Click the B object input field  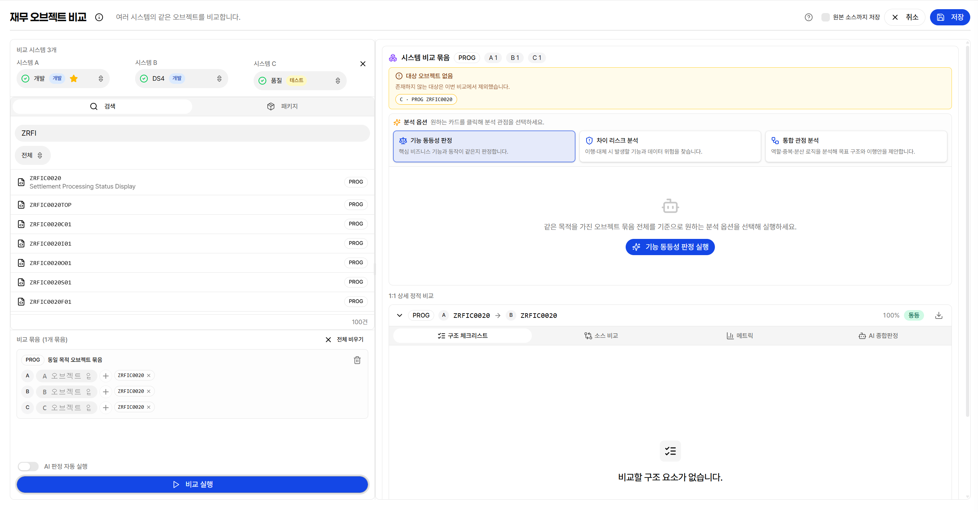click(x=66, y=392)
